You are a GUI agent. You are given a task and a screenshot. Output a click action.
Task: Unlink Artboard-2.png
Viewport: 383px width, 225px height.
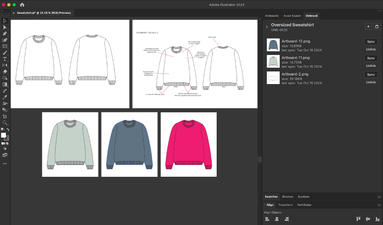[x=371, y=82]
